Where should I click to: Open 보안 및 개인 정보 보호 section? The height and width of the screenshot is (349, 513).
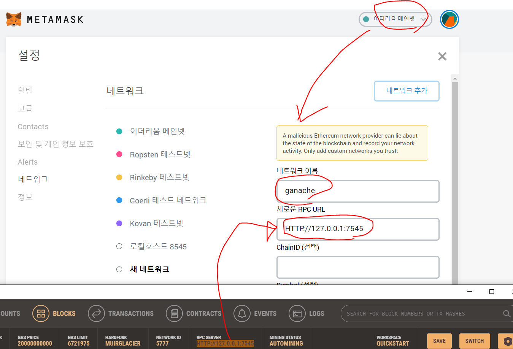(x=56, y=144)
